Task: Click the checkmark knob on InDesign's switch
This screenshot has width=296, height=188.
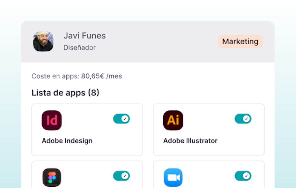Action: click(125, 119)
